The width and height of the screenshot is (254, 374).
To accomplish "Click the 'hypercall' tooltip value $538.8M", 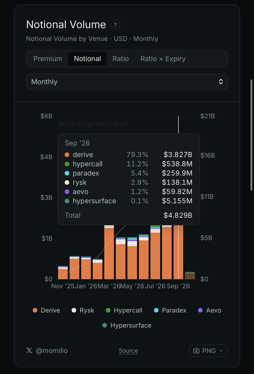I will click(x=177, y=164).
